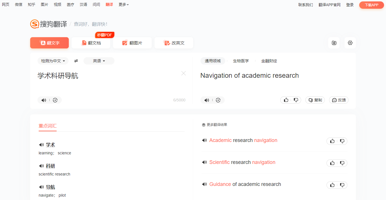The height and width of the screenshot is (200, 386).
Task: Thumbs down the main translation result
Action: click(296, 100)
